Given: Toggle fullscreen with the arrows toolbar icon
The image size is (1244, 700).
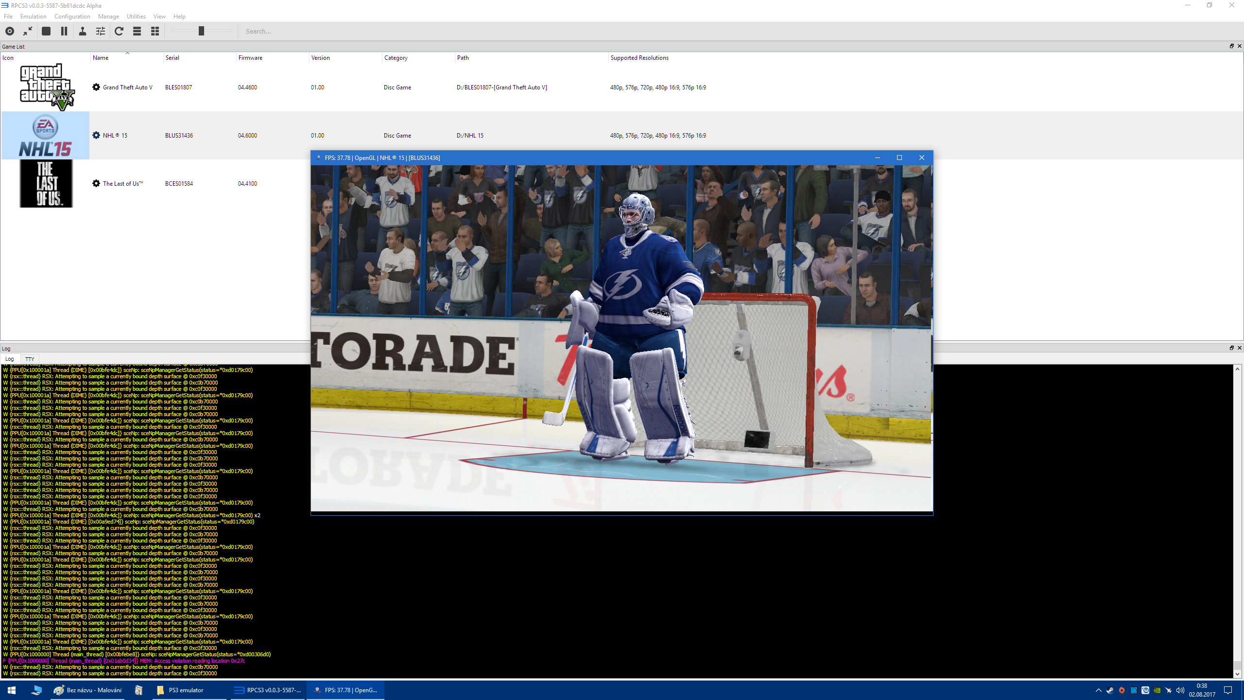Looking at the screenshot, I should (x=28, y=31).
